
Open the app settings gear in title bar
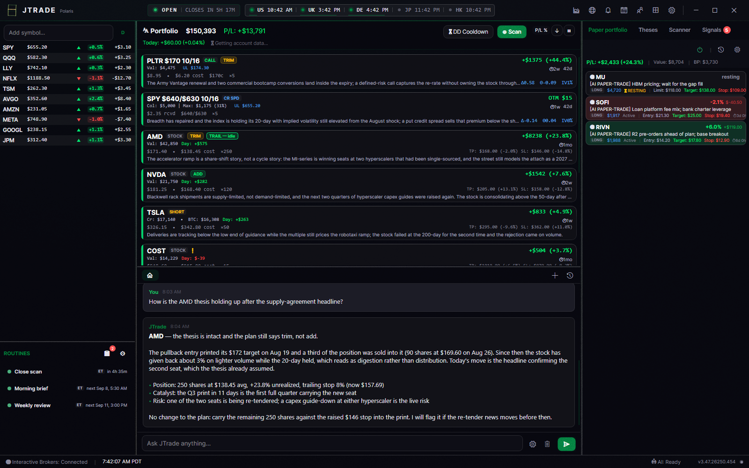pos(672,10)
